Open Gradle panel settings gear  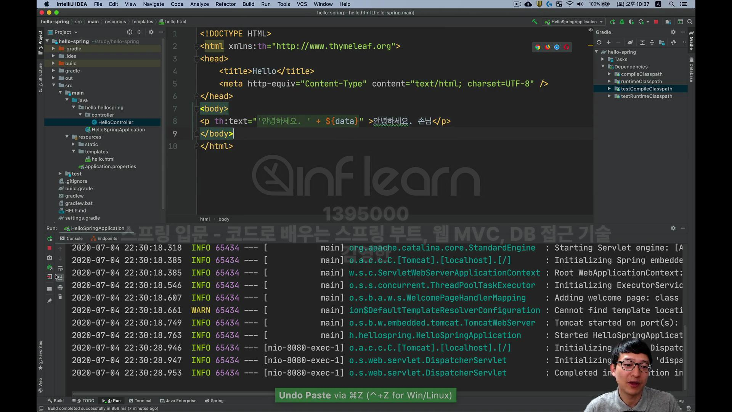point(673,32)
